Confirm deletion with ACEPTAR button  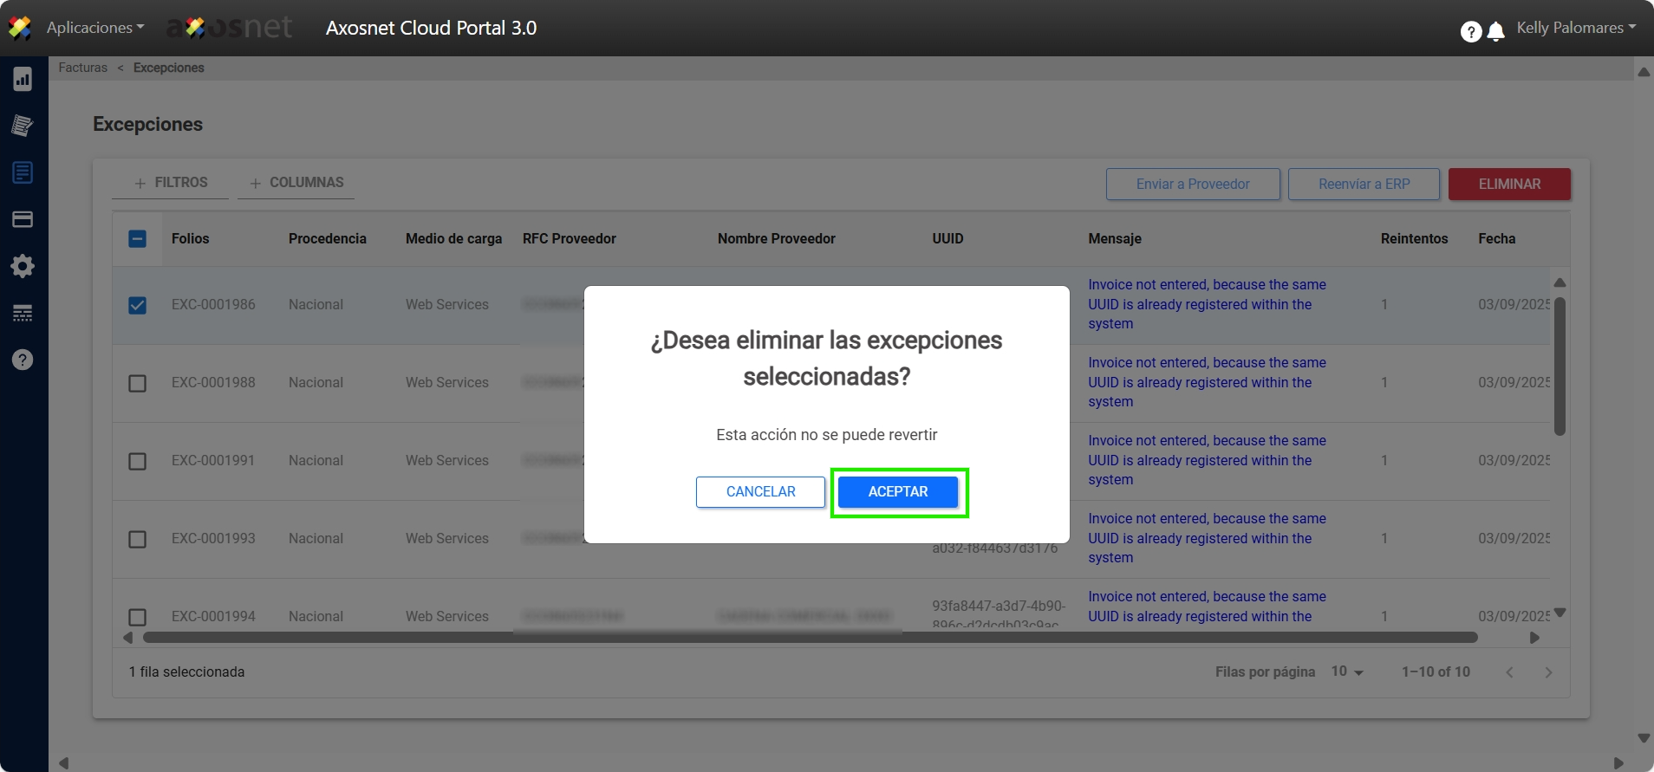[898, 492]
